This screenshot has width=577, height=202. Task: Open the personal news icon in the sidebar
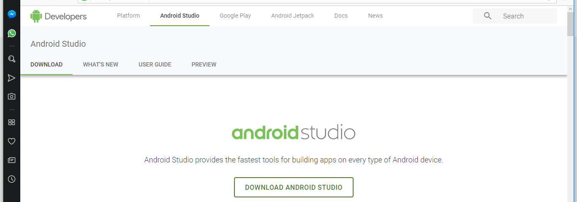pyautogui.click(x=12, y=160)
